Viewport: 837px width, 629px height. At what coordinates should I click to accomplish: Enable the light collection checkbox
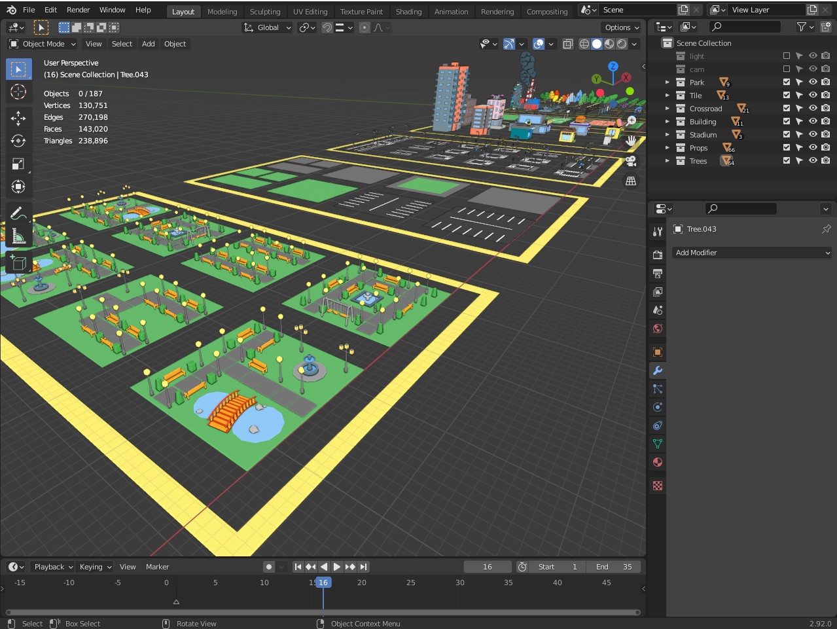click(787, 56)
